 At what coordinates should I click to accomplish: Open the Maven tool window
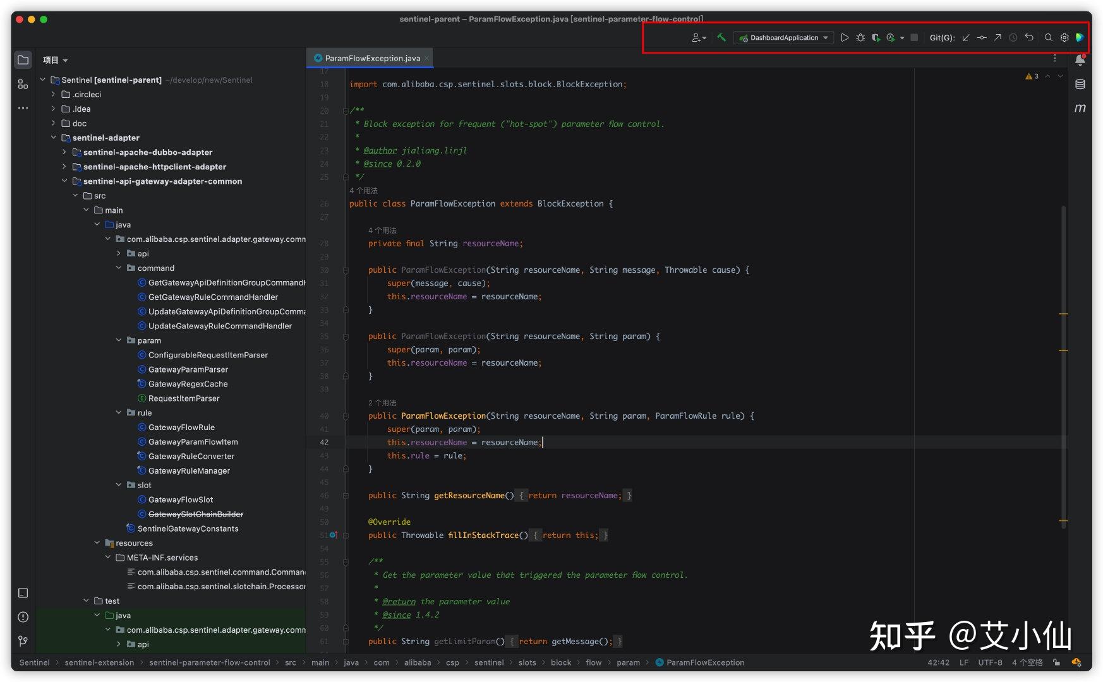click(x=1080, y=108)
